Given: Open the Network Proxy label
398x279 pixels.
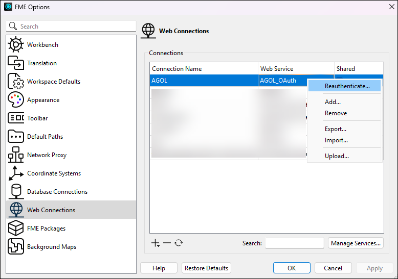Looking at the screenshot, I should (x=47, y=155).
